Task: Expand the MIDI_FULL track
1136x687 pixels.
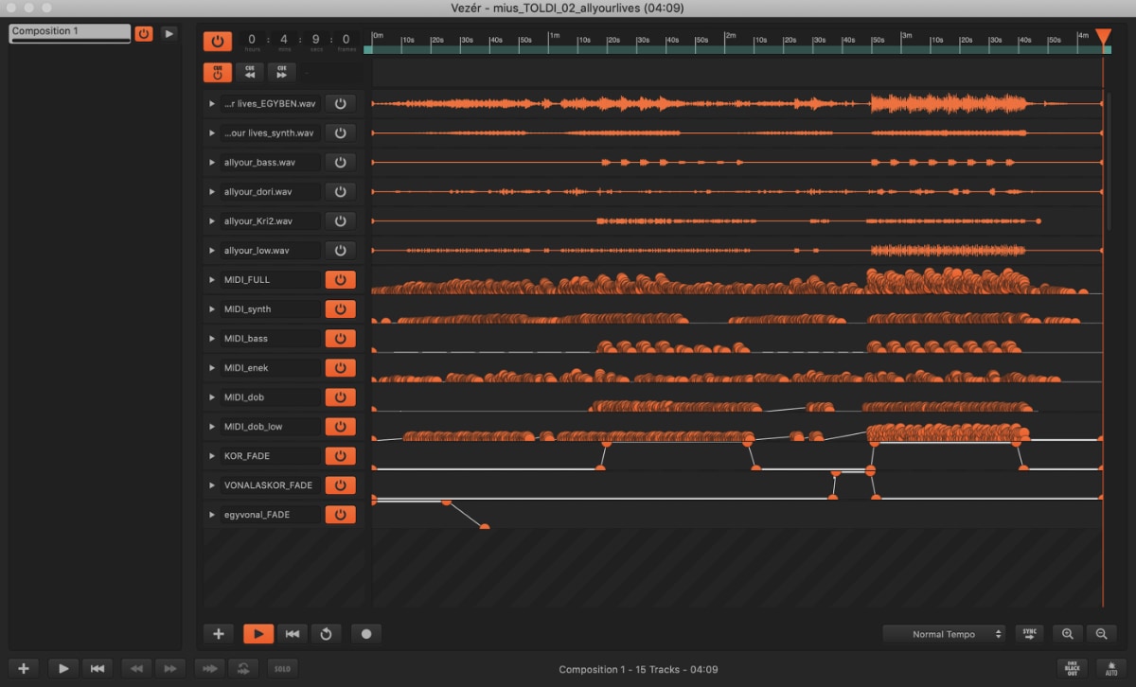Action: pyautogui.click(x=212, y=279)
